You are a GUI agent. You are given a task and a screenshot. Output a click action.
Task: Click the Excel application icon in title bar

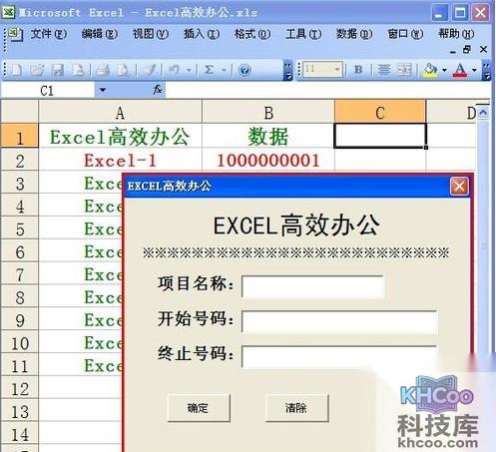coord(8,13)
